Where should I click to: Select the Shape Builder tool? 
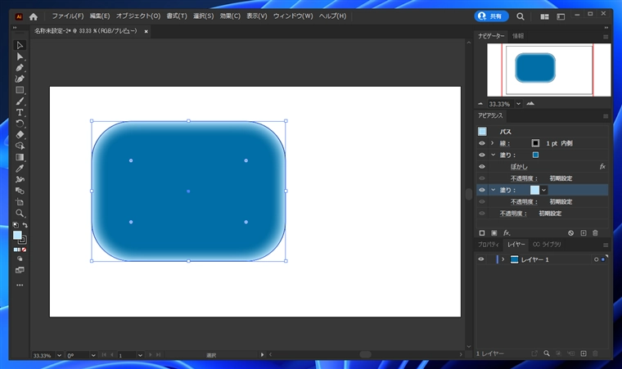click(20, 146)
